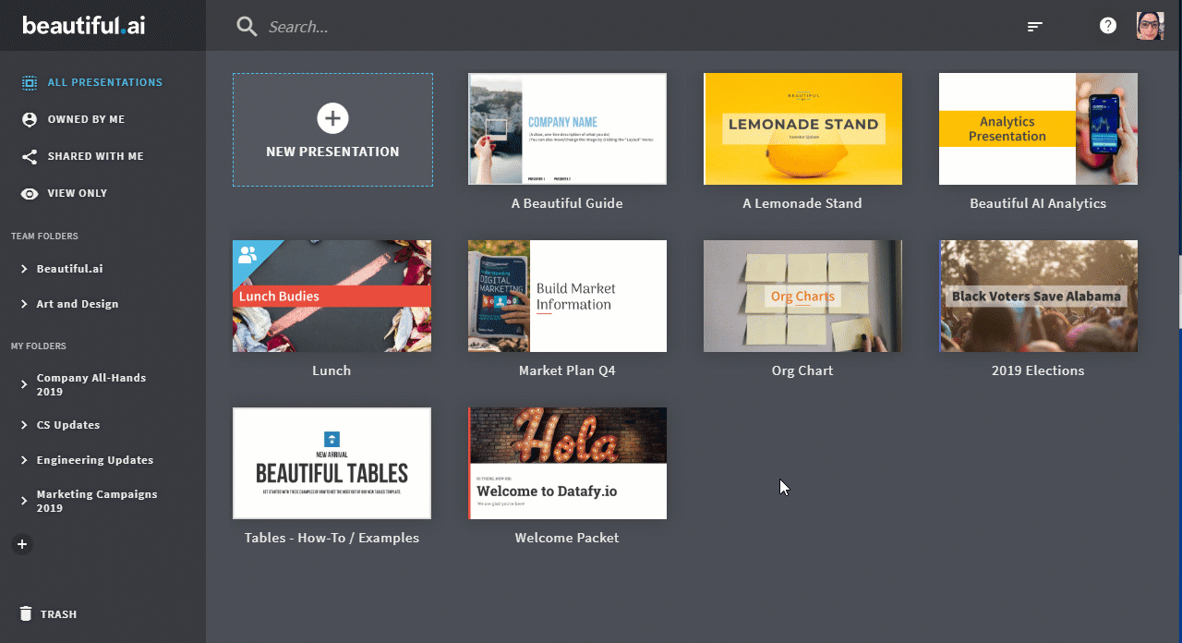Click the 'A Lemonade Stand' title
1182x643 pixels.
(x=802, y=203)
